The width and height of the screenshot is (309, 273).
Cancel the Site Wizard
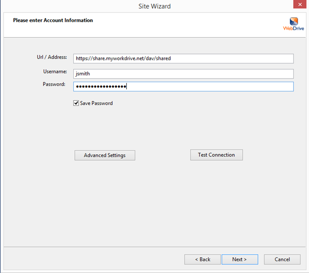[282, 259]
